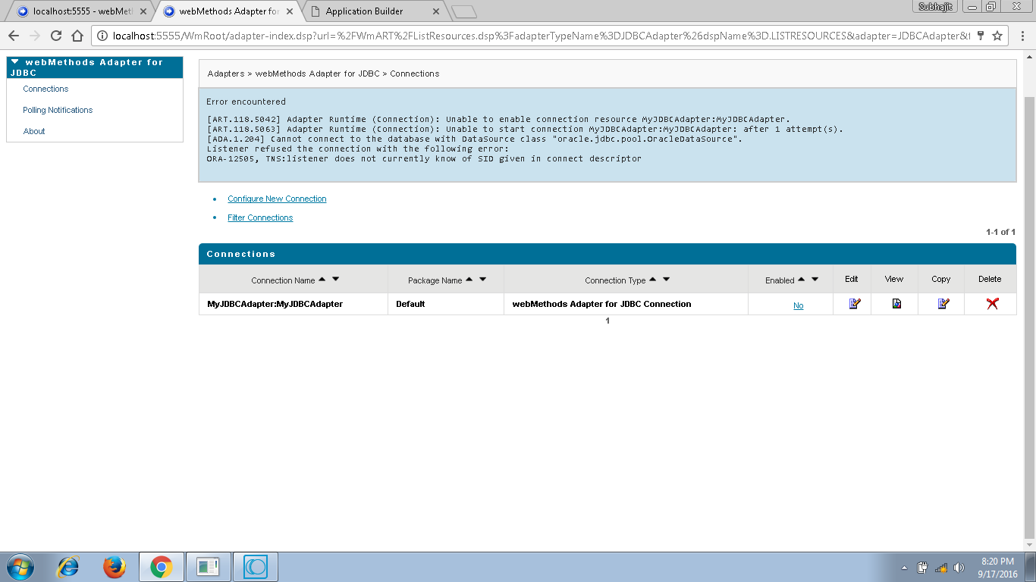Open a new browser tab
This screenshot has height=582, width=1036.
point(464,11)
